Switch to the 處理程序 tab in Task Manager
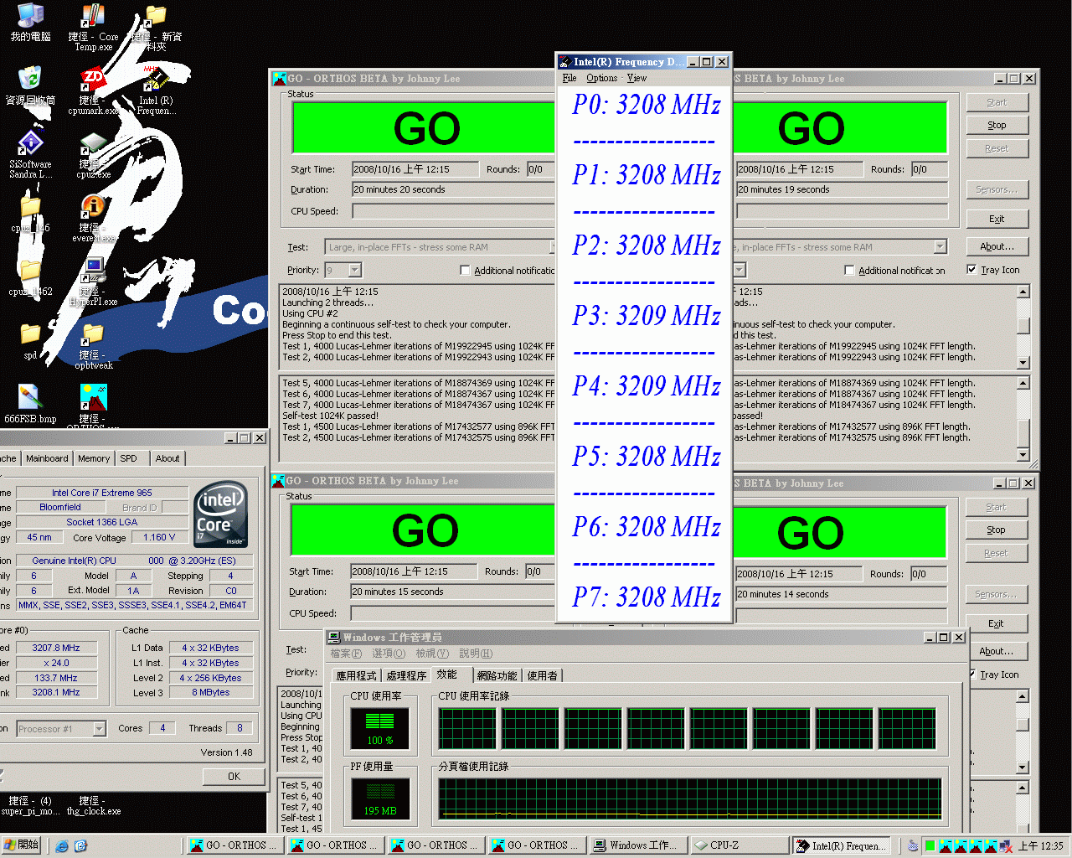 [x=406, y=675]
